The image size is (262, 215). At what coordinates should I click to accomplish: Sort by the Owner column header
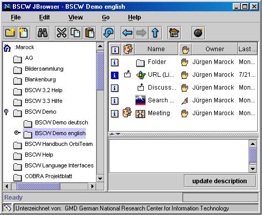point(215,49)
